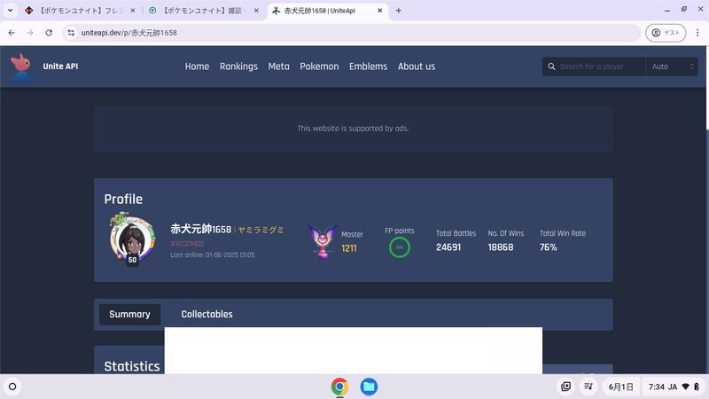Switch to the Collectables tab

207,315
